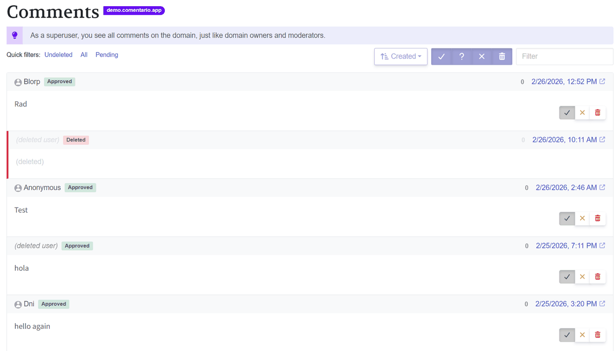This screenshot has width=616, height=351.
Task: Toggle the pending comments question-mark filter
Action: coord(461,57)
